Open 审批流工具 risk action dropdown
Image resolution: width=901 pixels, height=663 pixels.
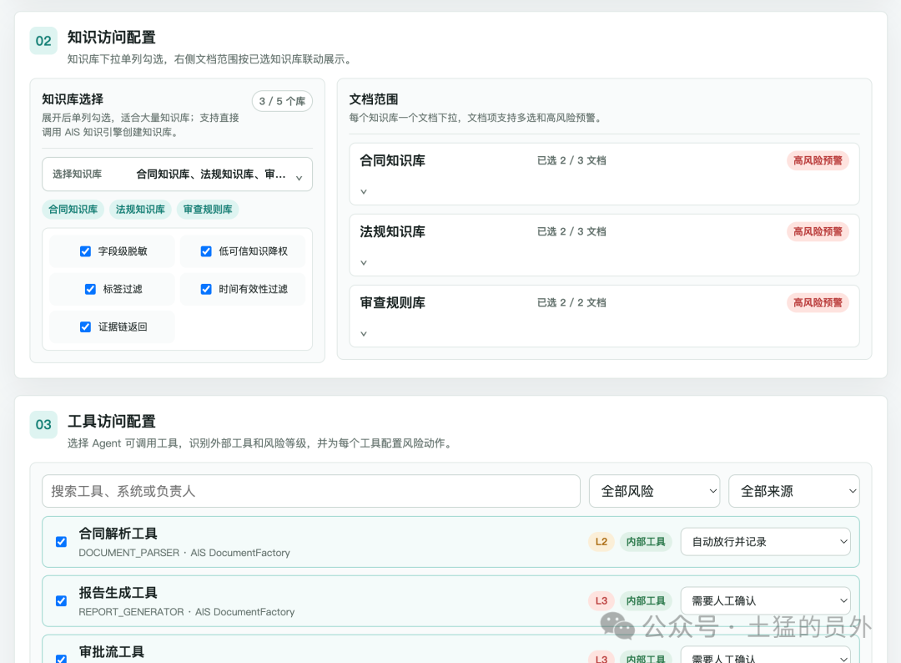tap(765, 655)
